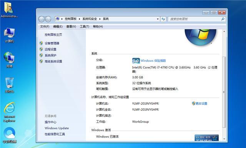
Task: Open the 工具(T) menu
Action: coord(84,27)
